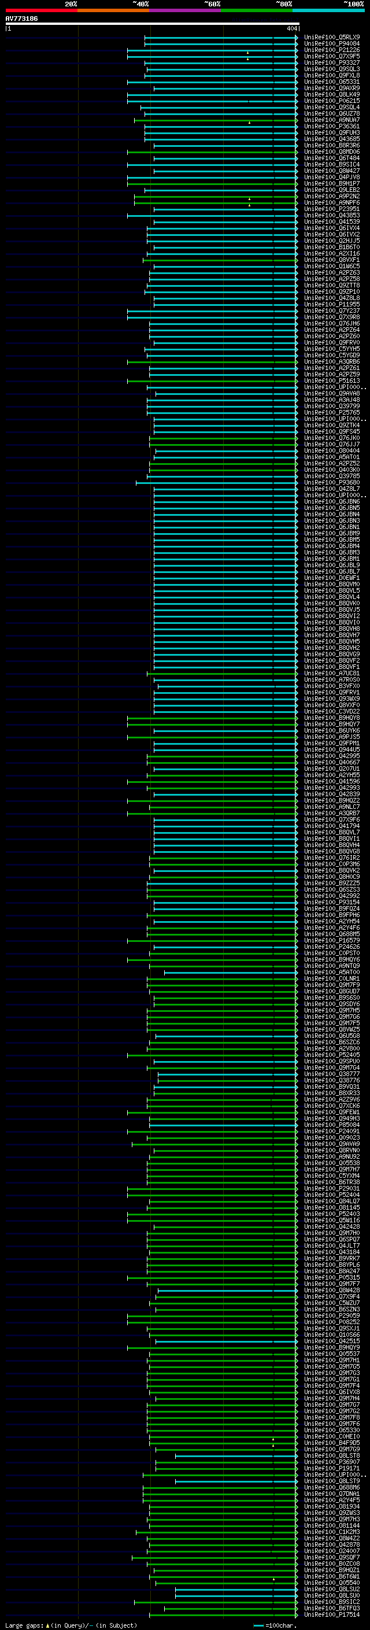Click the white query sequence bar
Viewport: 370px width, 1630px height.
tap(153, 23)
